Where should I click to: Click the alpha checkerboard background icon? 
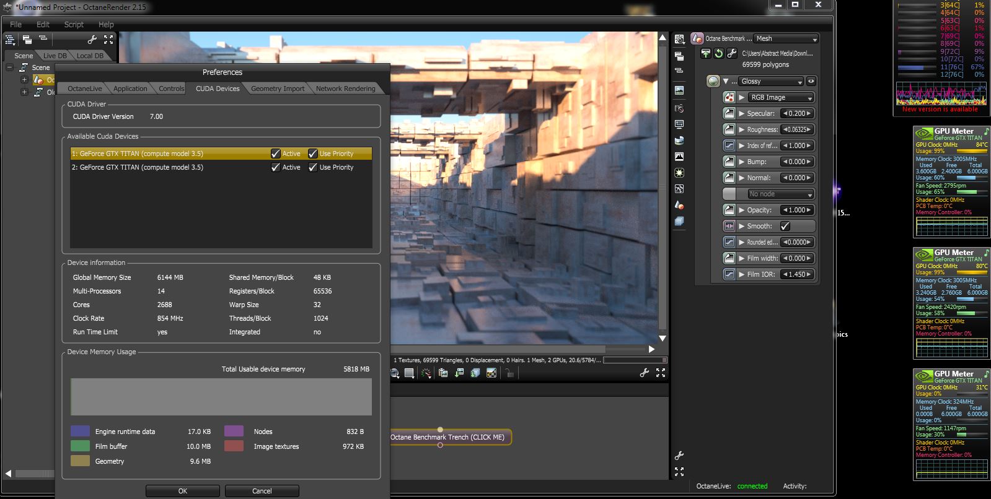(x=491, y=373)
